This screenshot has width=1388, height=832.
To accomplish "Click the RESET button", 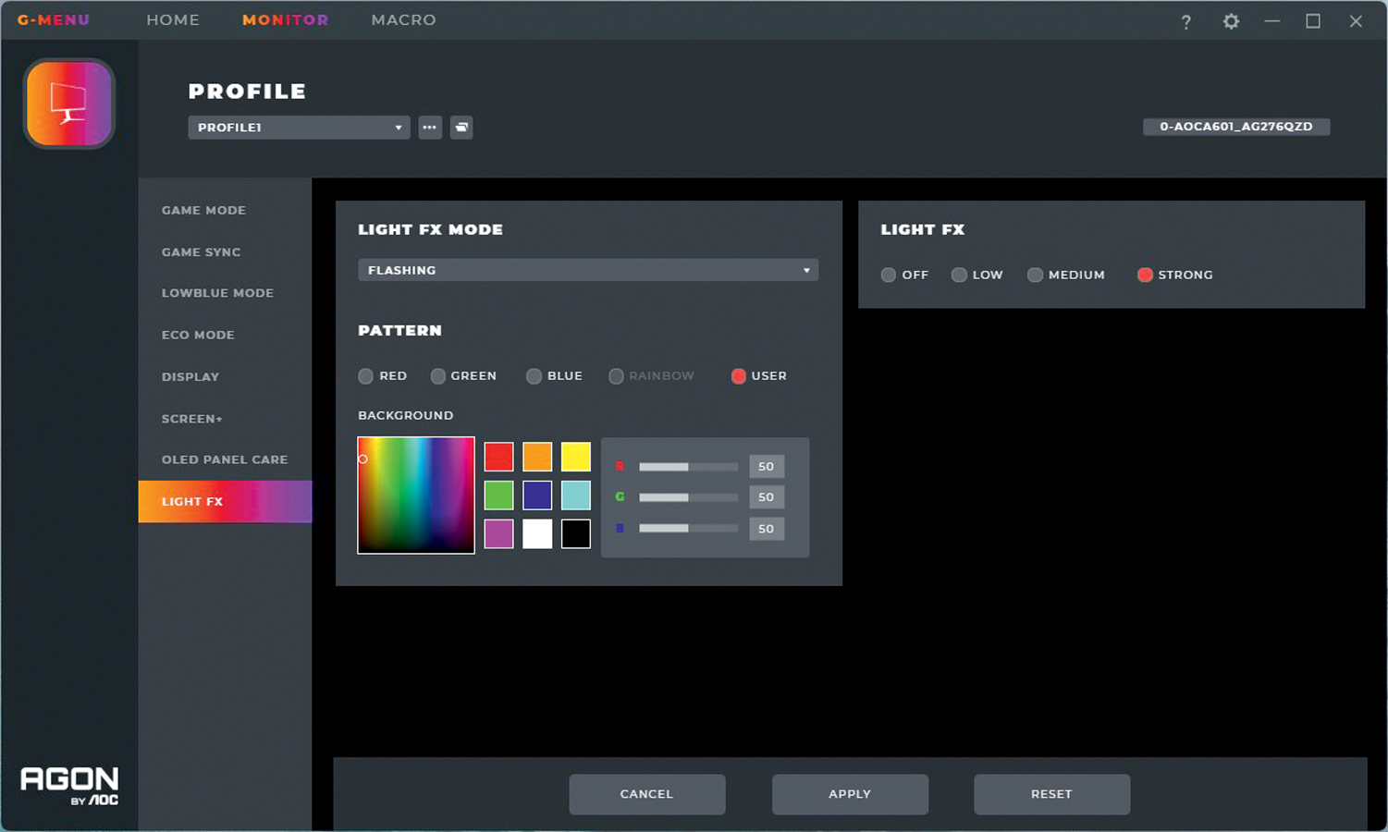I will 1051,794.
